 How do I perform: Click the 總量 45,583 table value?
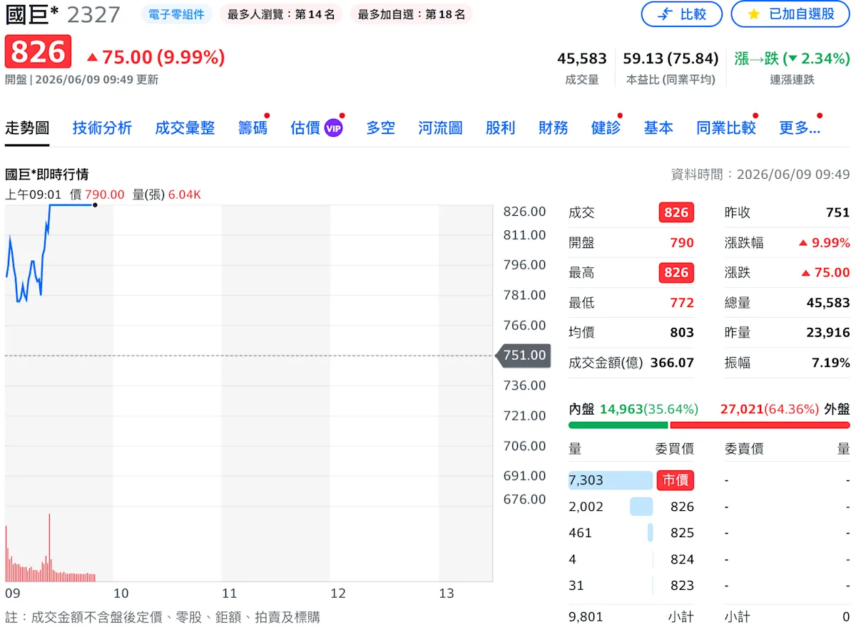click(828, 303)
